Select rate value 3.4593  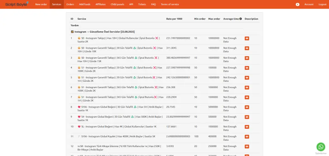170,146
